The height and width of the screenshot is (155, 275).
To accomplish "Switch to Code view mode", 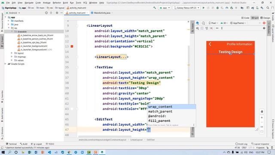I will pos(245,18).
